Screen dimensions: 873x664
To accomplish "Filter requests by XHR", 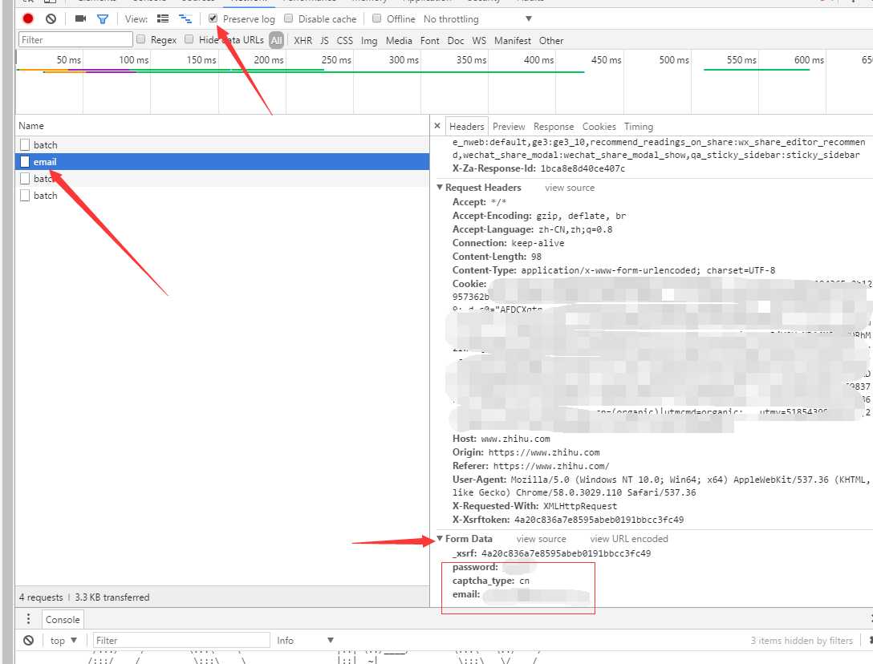I will 303,40.
